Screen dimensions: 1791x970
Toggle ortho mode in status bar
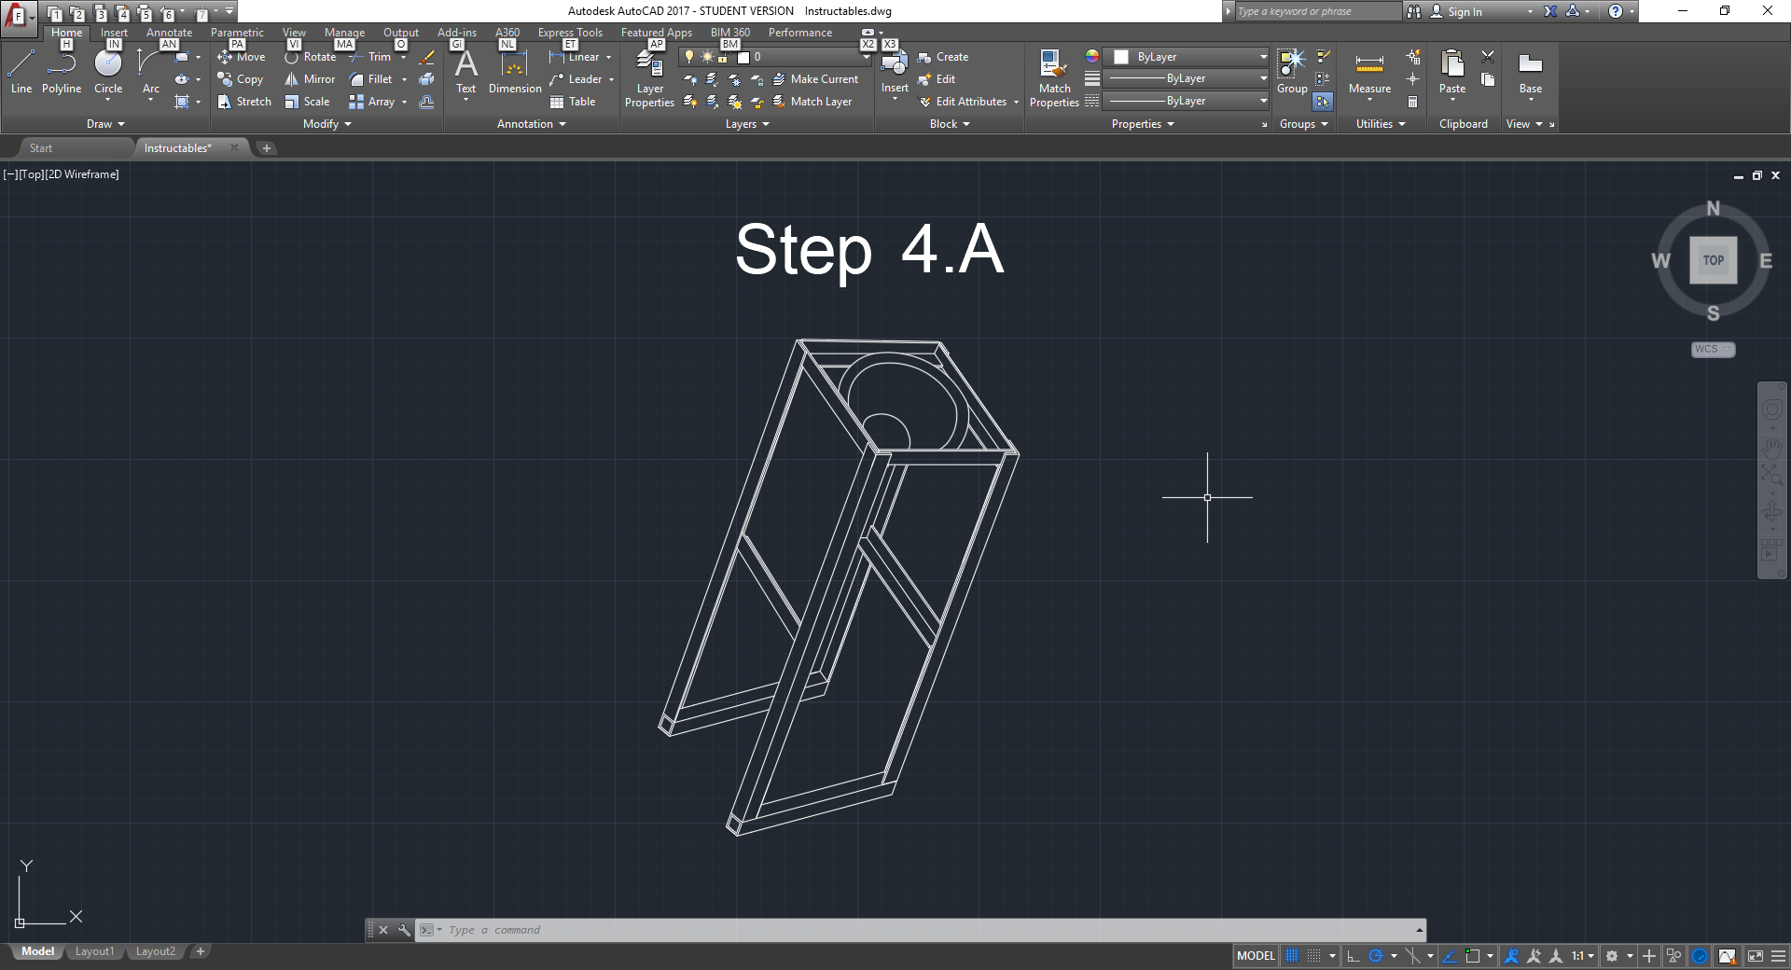[x=1354, y=956]
